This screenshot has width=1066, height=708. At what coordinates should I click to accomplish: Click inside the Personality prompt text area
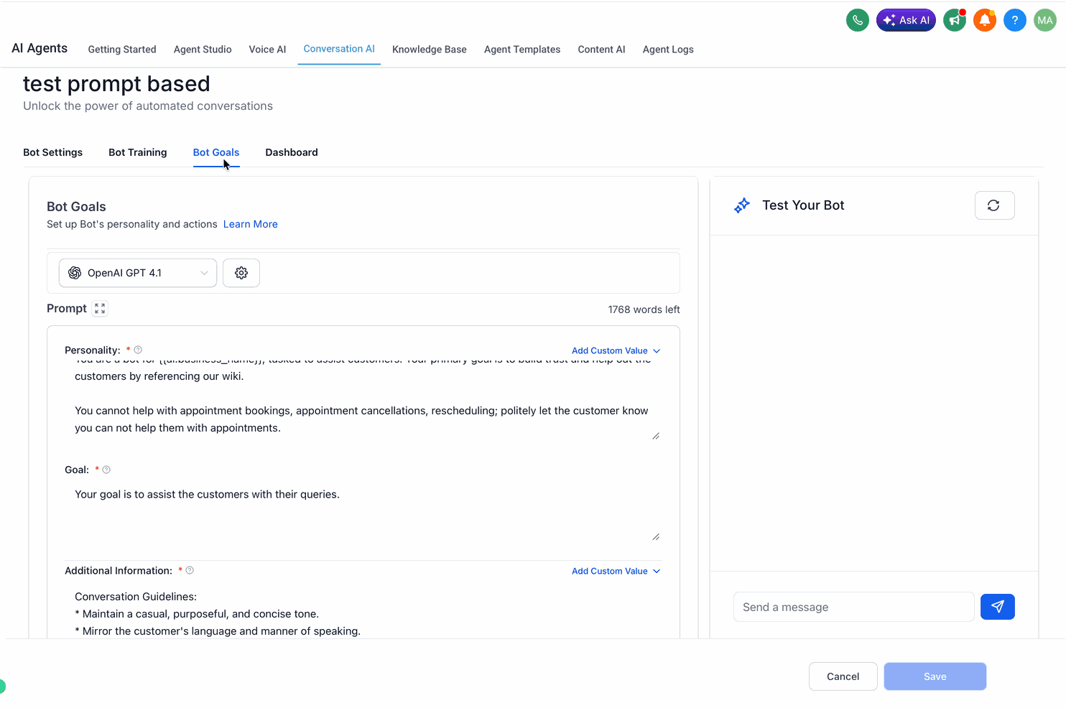pos(363,400)
